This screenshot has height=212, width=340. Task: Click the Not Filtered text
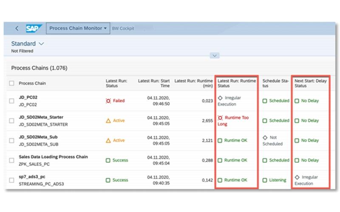pos(22,51)
